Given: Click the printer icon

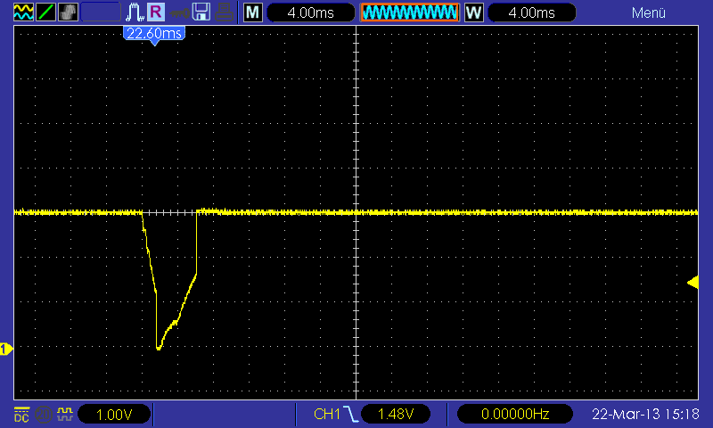Looking at the screenshot, I should [224, 12].
